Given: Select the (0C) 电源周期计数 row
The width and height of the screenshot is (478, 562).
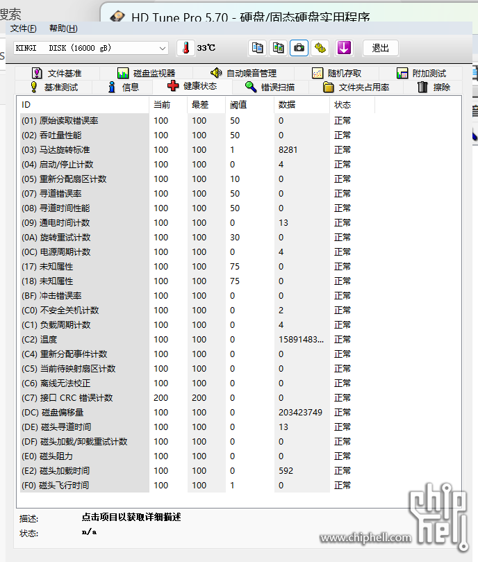Looking at the screenshot, I should pos(197,252).
